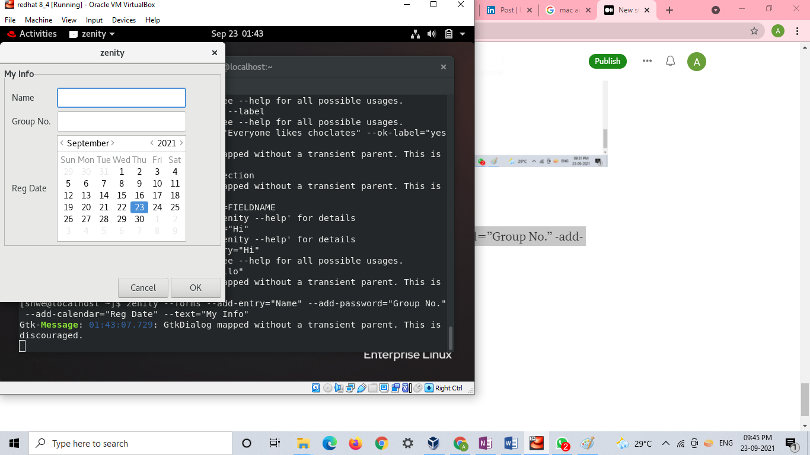The width and height of the screenshot is (810, 455).
Task: Click the green Publish button in the browser
Action: (607, 61)
